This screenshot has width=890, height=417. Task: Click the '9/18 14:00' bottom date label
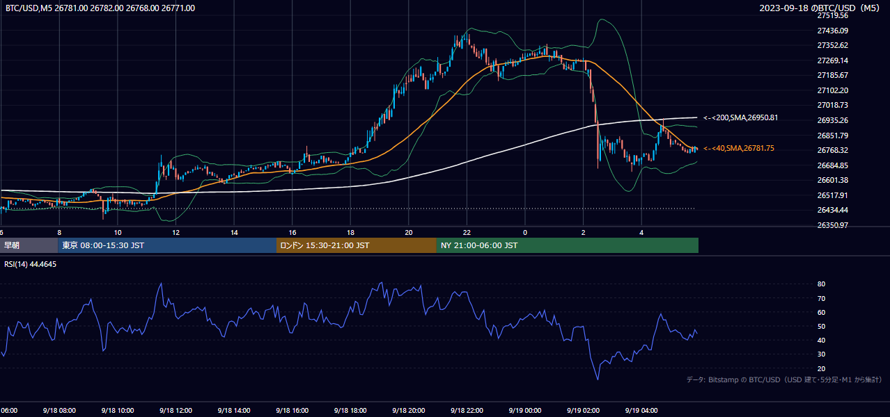pyautogui.click(x=233, y=410)
